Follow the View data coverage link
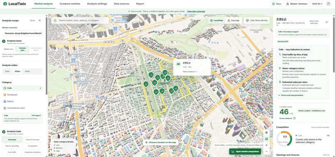Image resolution: width=335 pixels, height=157 pixels. tap(196, 11)
